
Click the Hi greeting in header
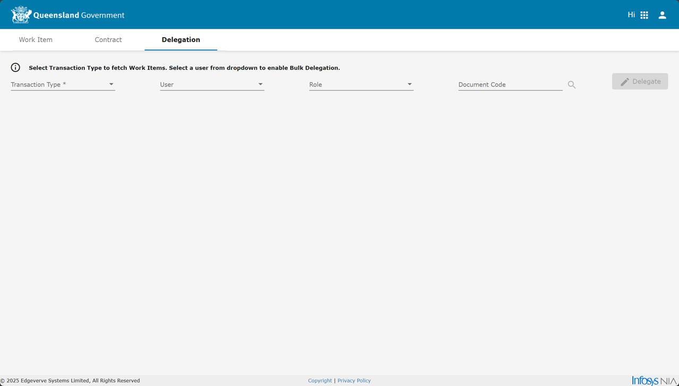(x=631, y=15)
